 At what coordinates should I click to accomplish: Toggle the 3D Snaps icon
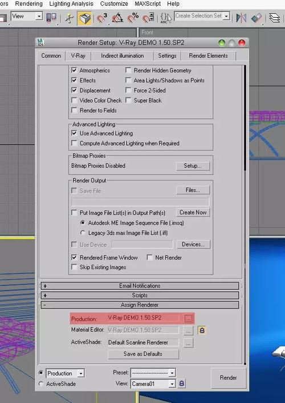click(x=102, y=18)
